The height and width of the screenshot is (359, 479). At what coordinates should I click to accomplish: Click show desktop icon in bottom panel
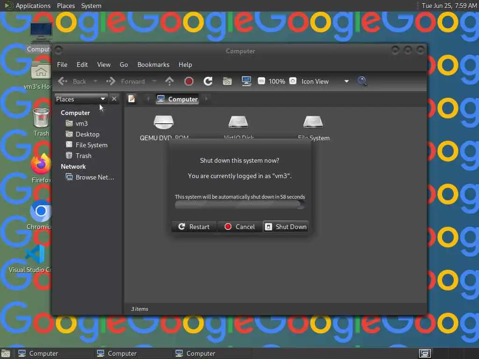click(6, 353)
